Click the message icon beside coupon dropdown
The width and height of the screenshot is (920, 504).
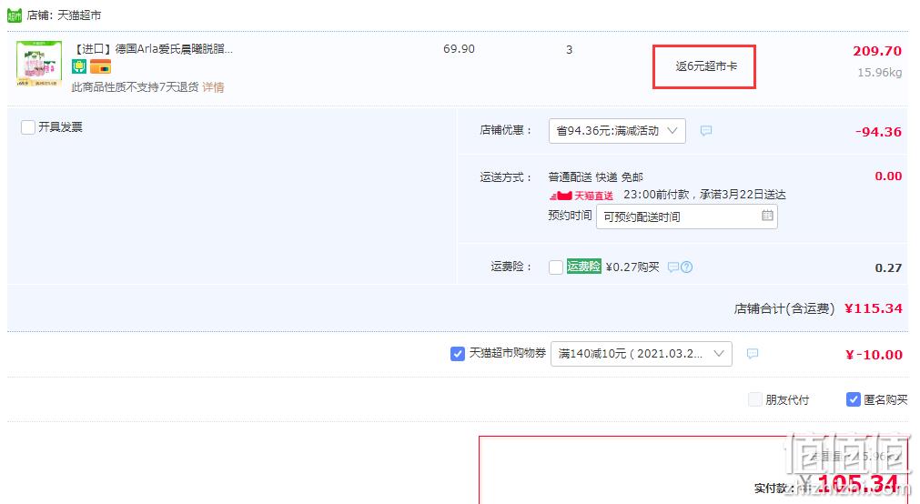[753, 353]
